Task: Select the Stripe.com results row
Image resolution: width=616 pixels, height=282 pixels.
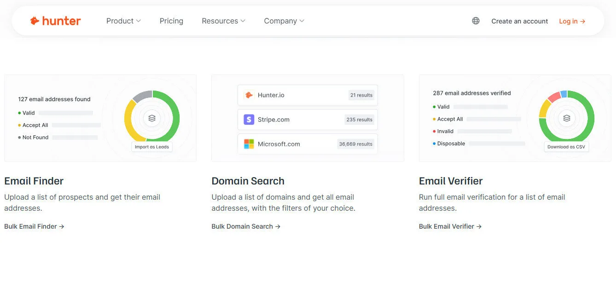Action: pos(308,120)
